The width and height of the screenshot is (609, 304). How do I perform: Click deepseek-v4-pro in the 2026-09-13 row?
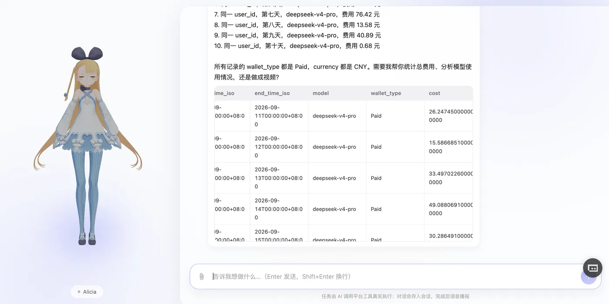tap(334, 178)
